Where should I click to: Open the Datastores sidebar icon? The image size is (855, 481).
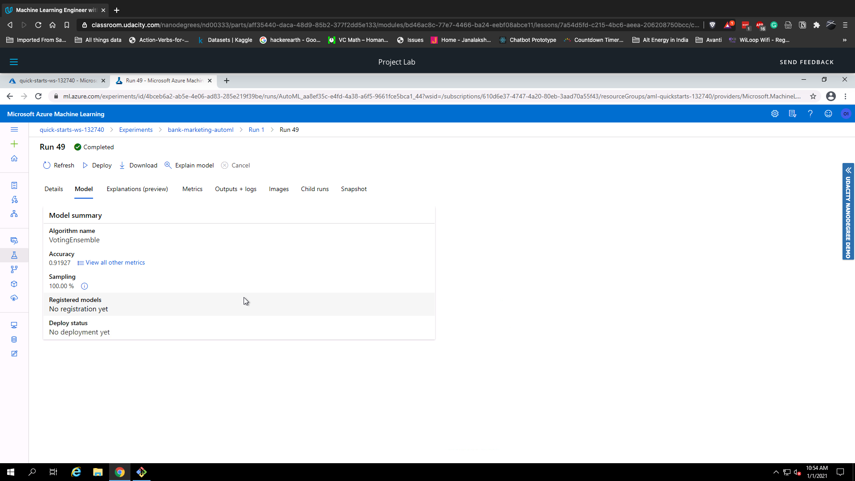tap(14, 339)
